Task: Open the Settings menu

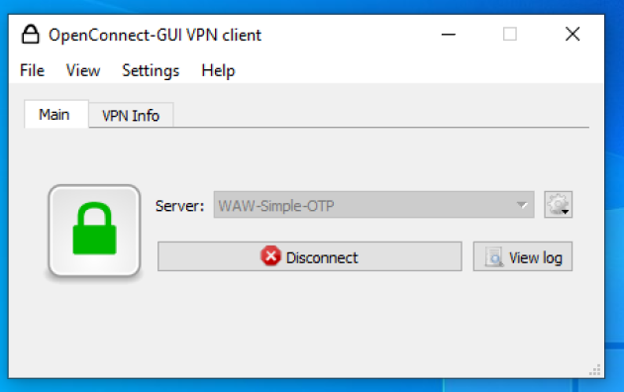Action: tap(151, 70)
